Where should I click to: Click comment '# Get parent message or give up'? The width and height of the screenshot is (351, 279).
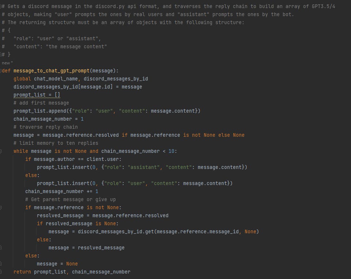[71, 200]
